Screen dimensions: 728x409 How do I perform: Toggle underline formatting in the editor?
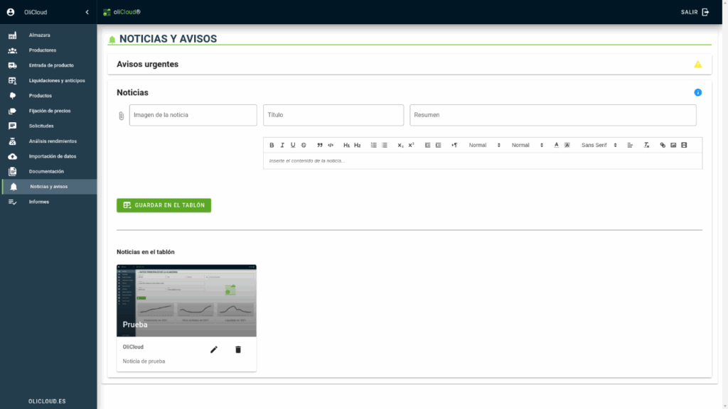click(x=293, y=145)
